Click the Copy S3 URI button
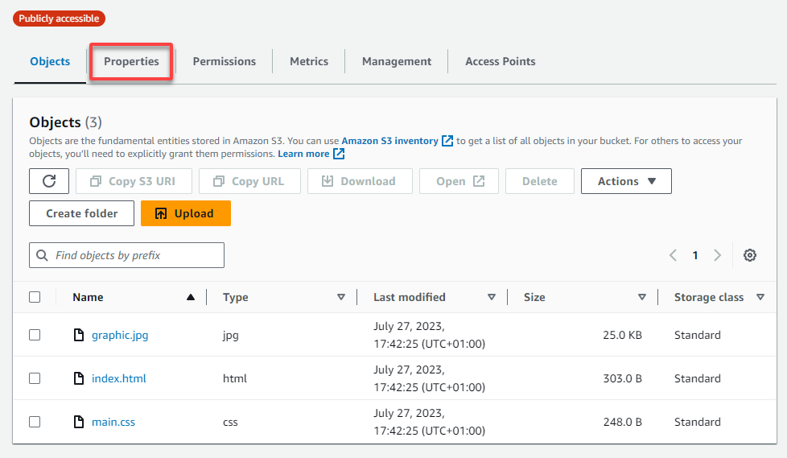The width and height of the screenshot is (787, 458). 134,181
